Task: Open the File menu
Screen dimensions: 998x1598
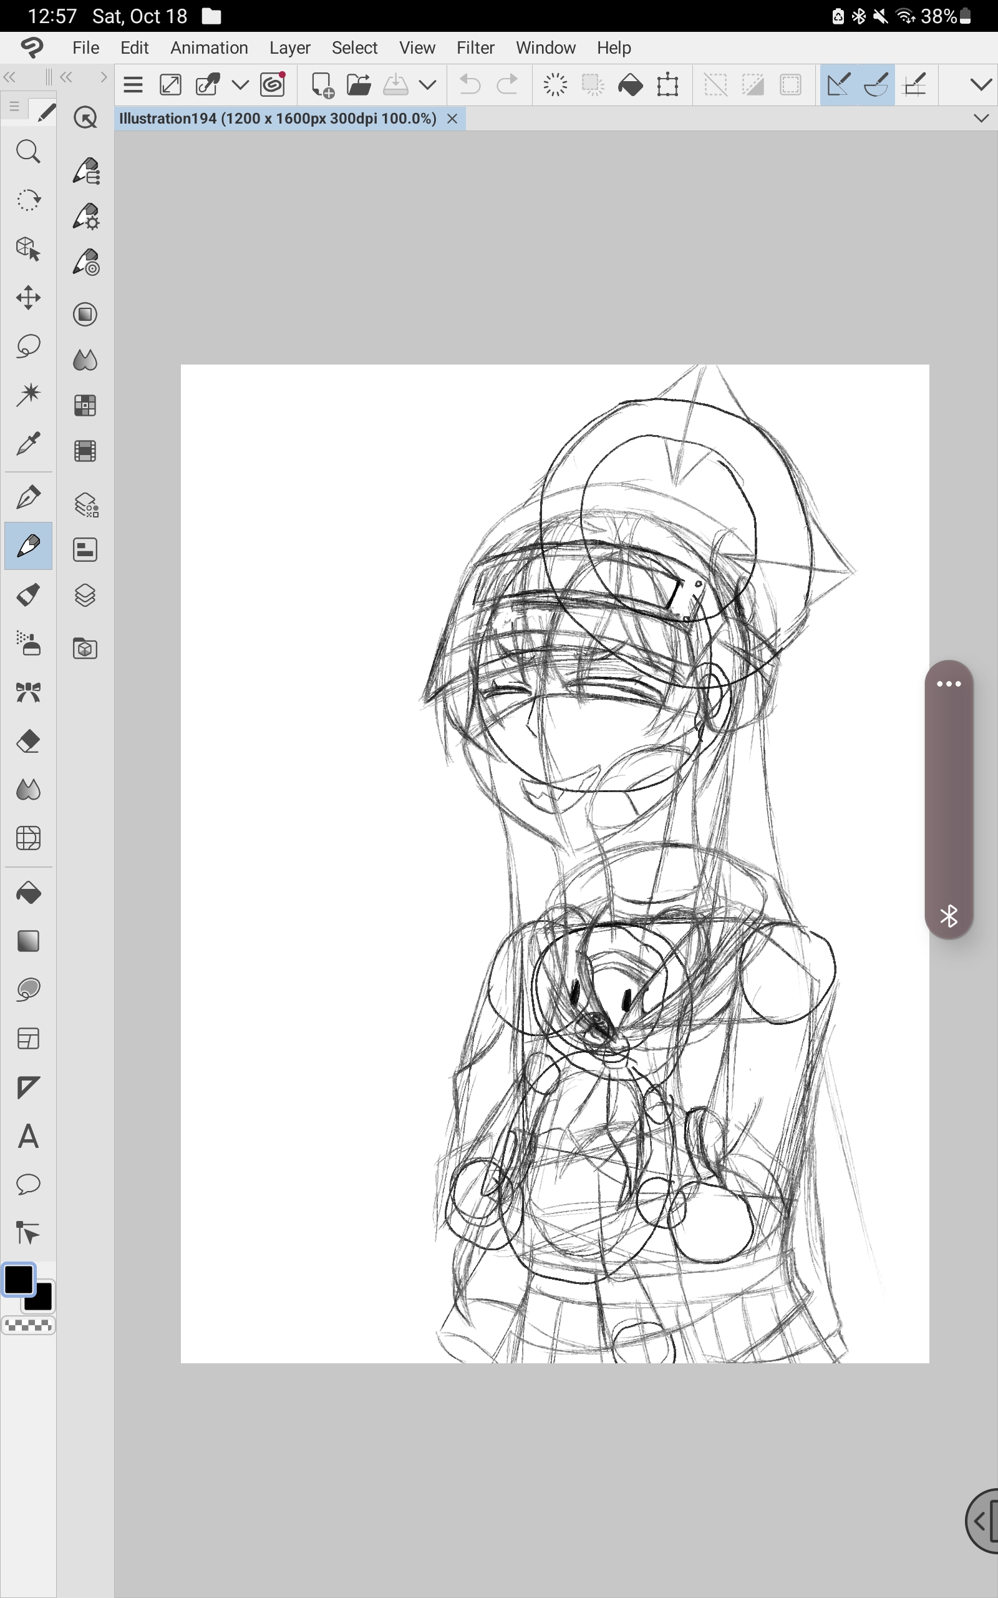Action: pyautogui.click(x=86, y=47)
